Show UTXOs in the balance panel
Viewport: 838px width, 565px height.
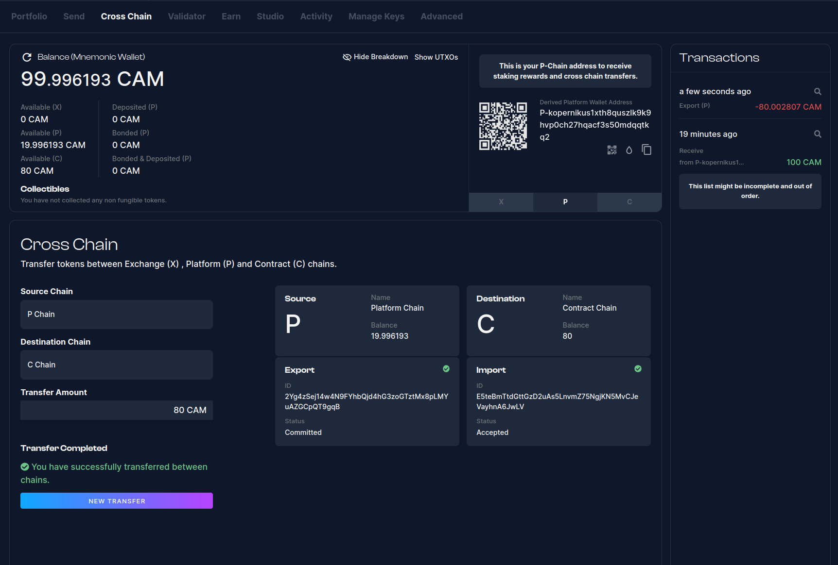coord(436,57)
